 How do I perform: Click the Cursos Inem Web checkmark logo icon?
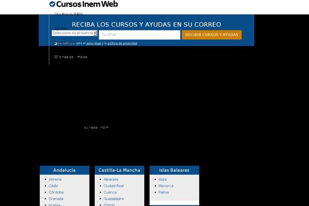click(52, 4)
